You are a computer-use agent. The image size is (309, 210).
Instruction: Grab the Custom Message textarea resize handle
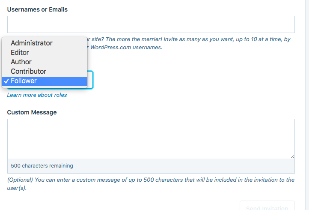tap(292, 156)
